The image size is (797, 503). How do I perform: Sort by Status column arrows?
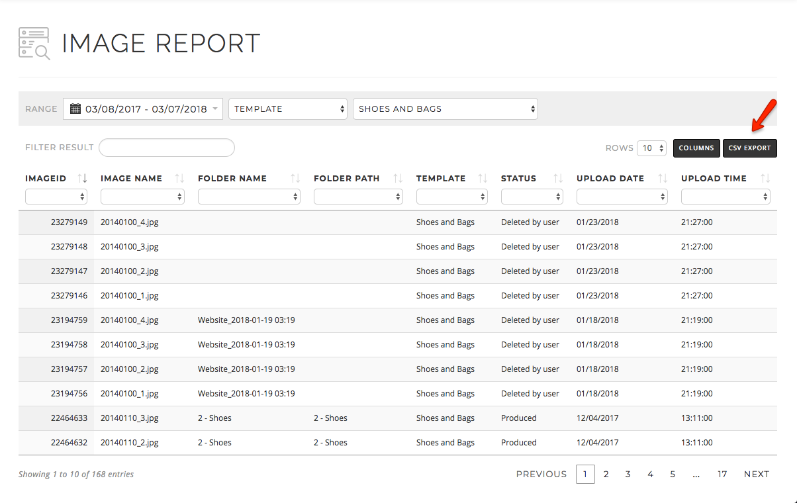pos(558,178)
